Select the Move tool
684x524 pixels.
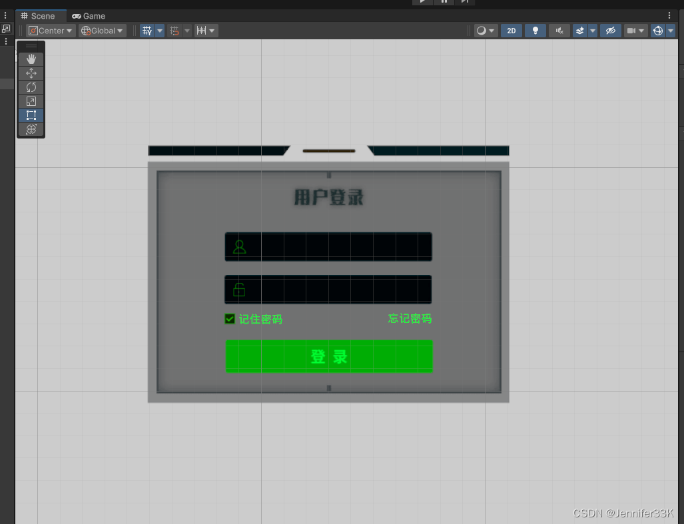click(x=31, y=73)
